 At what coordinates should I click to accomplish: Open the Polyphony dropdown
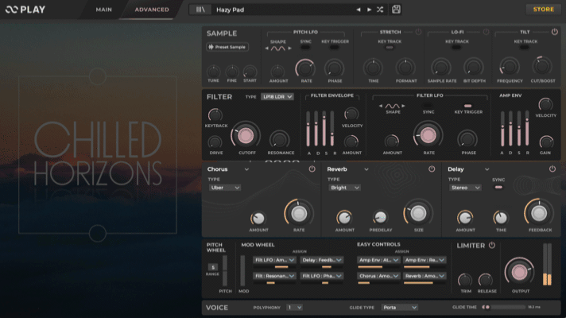click(x=294, y=308)
